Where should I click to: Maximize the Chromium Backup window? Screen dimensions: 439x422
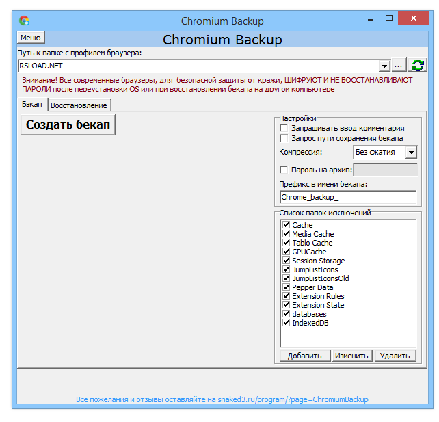point(389,18)
